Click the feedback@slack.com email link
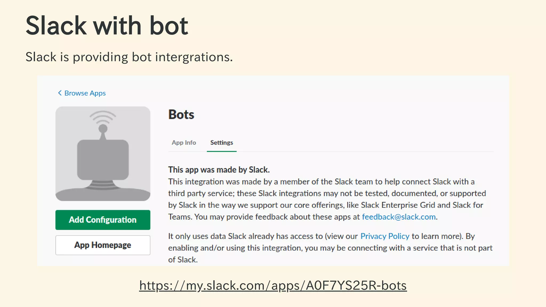The height and width of the screenshot is (307, 546). [399, 217]
